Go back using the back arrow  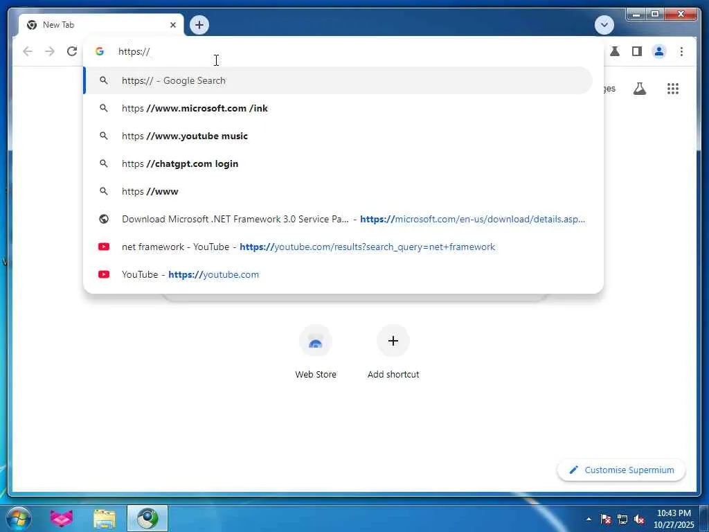[28, 51]
